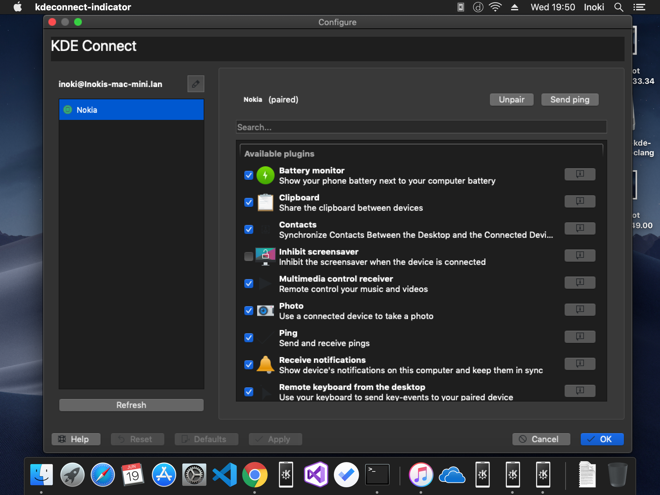Uncheck the Ping plugin
The image size is (660, 495).
pyautogui.click(x=248, y=338)
